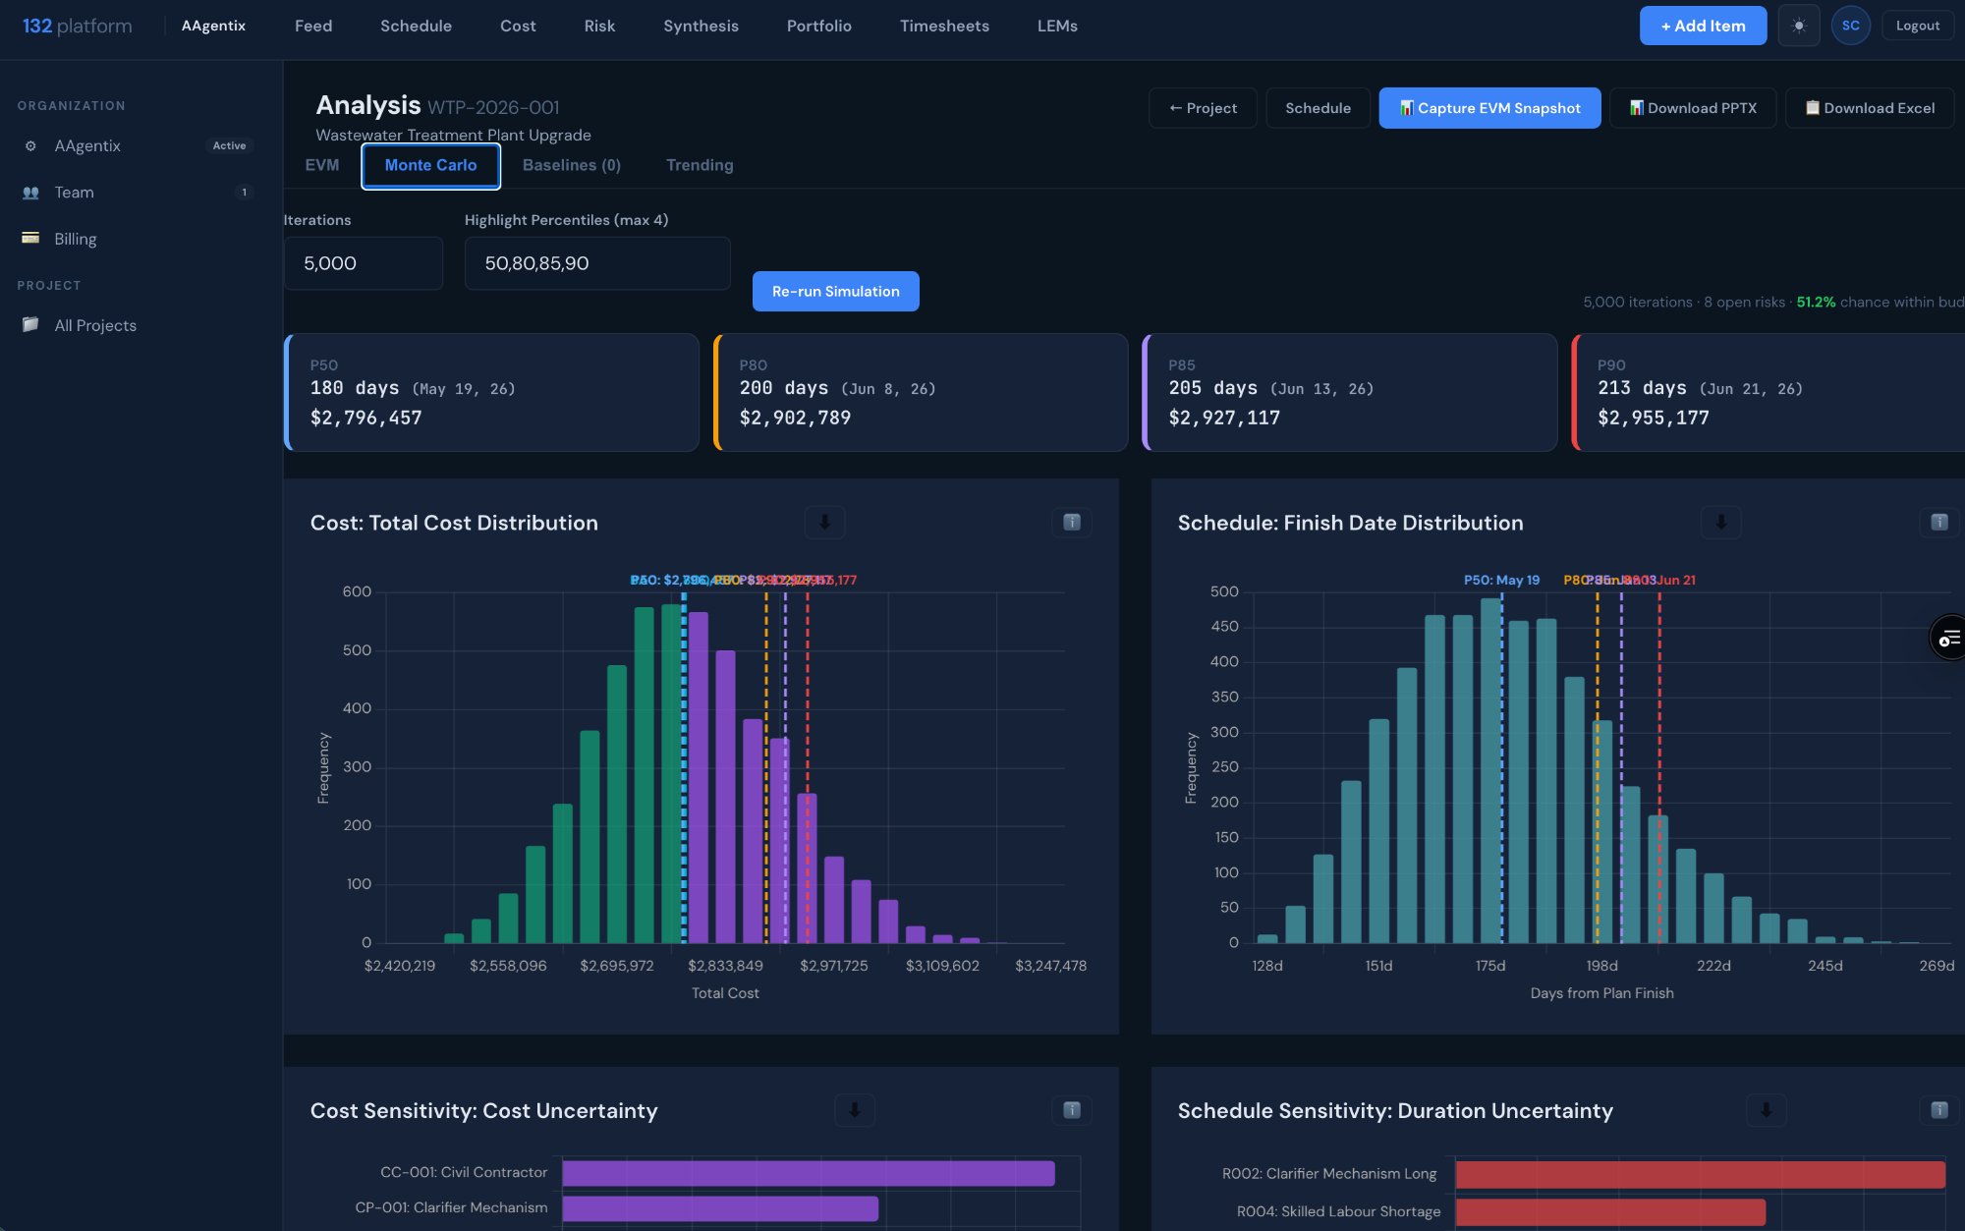This screenshot has width=1965, height=1231.
Task: Open Billing in the sidebar
Action: [x=75, y=239]
